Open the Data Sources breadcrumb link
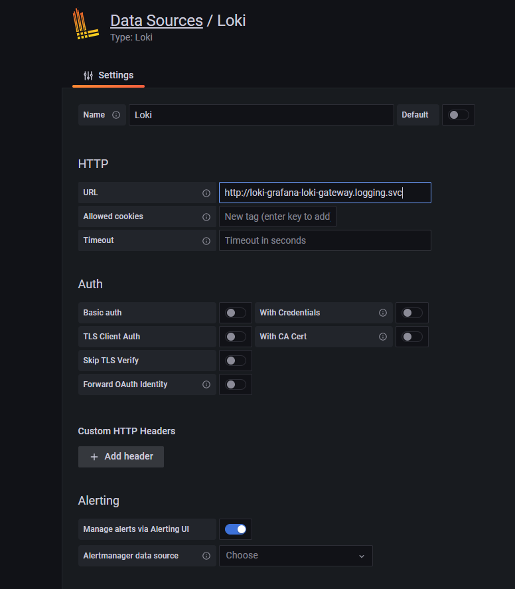Screen dimensions: 515x589 (x=156, y=21)
